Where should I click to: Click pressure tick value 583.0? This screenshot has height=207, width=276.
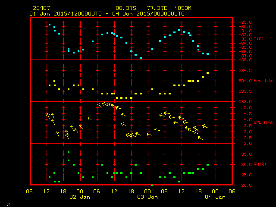[x=245, y=102]
